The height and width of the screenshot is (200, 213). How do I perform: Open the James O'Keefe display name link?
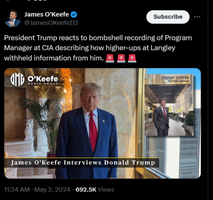[46, 14]
